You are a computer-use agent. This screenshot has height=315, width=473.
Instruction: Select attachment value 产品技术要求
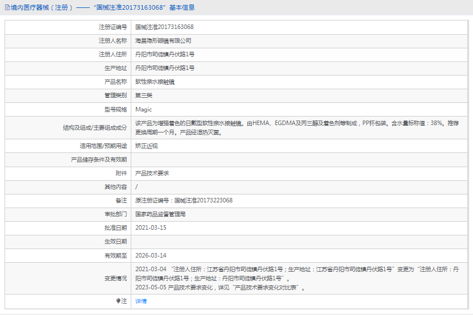[x=152, y=173]
